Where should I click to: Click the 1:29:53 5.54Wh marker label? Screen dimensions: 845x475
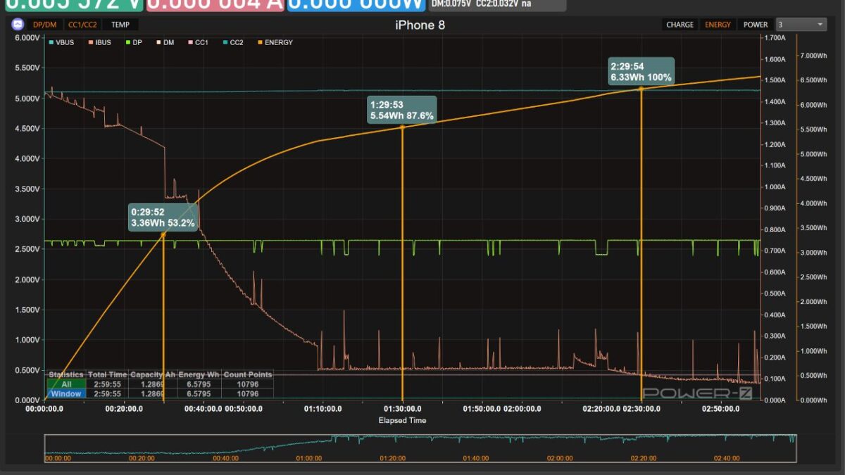401,110
